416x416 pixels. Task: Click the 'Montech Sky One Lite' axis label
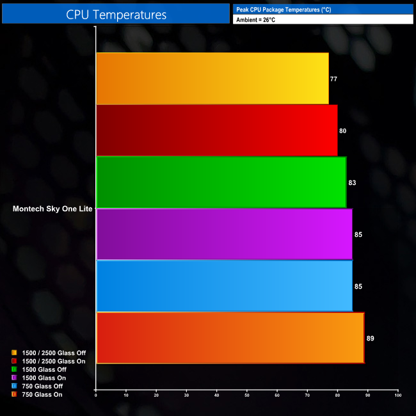point(52,209)
